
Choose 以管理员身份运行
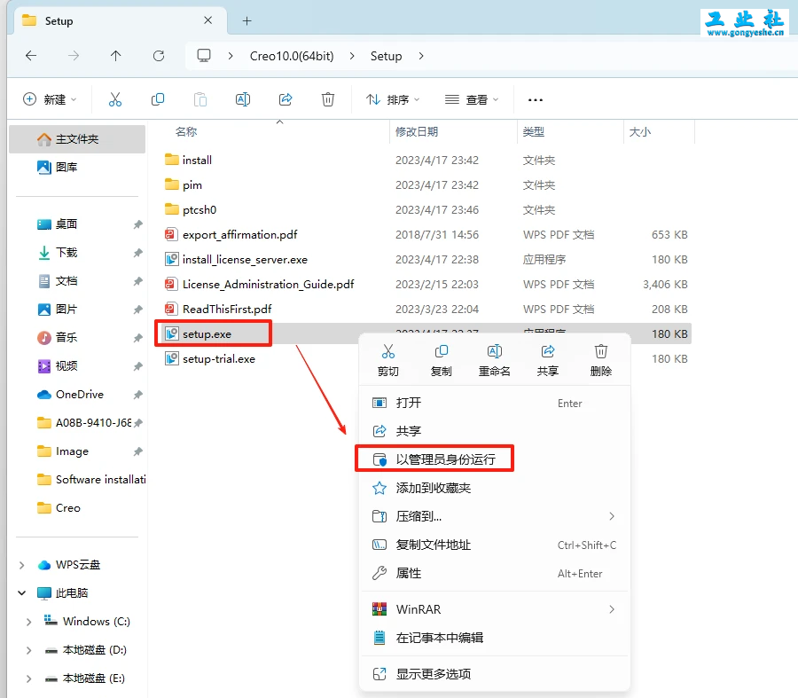coord(495,459)
